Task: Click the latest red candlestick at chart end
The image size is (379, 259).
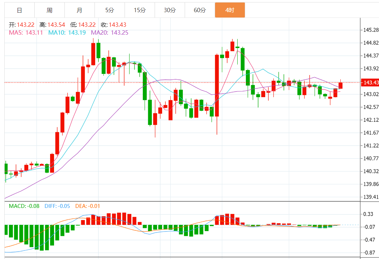Action: point(341,85)
